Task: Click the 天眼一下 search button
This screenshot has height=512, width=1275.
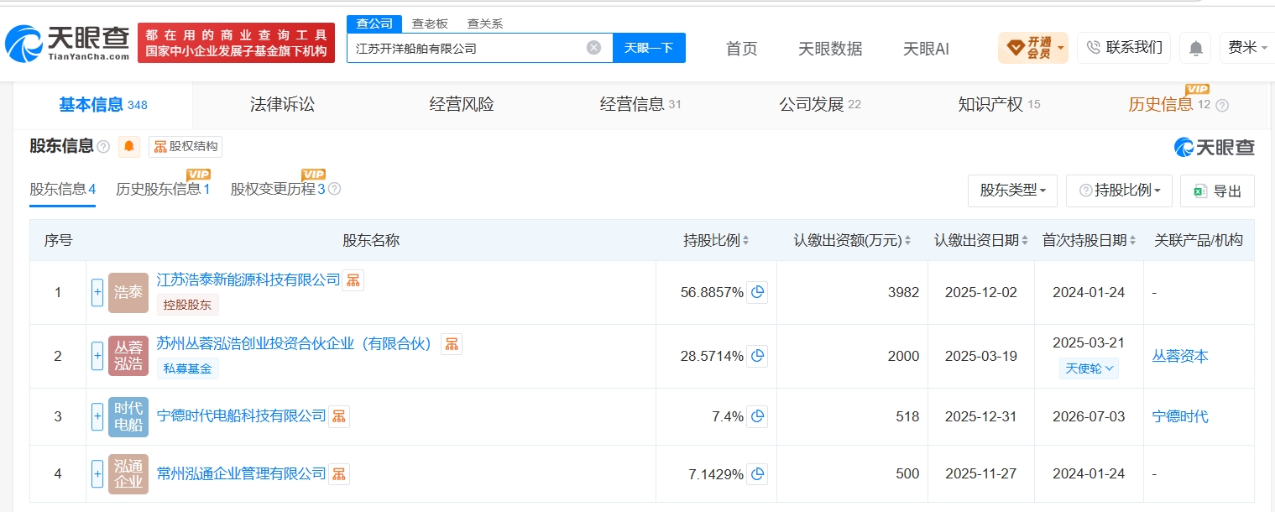Action: coord(649,48)
